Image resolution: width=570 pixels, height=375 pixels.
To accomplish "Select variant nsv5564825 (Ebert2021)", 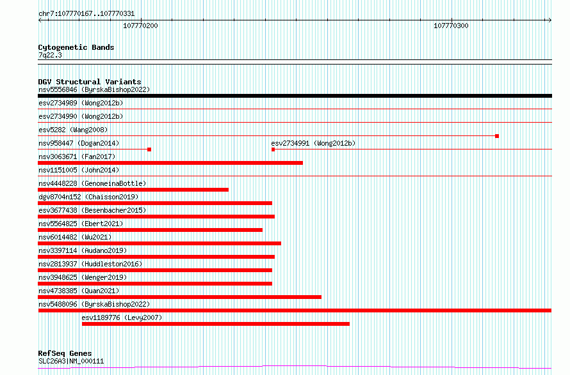I will pyautogui.click(x=81, y=224).
